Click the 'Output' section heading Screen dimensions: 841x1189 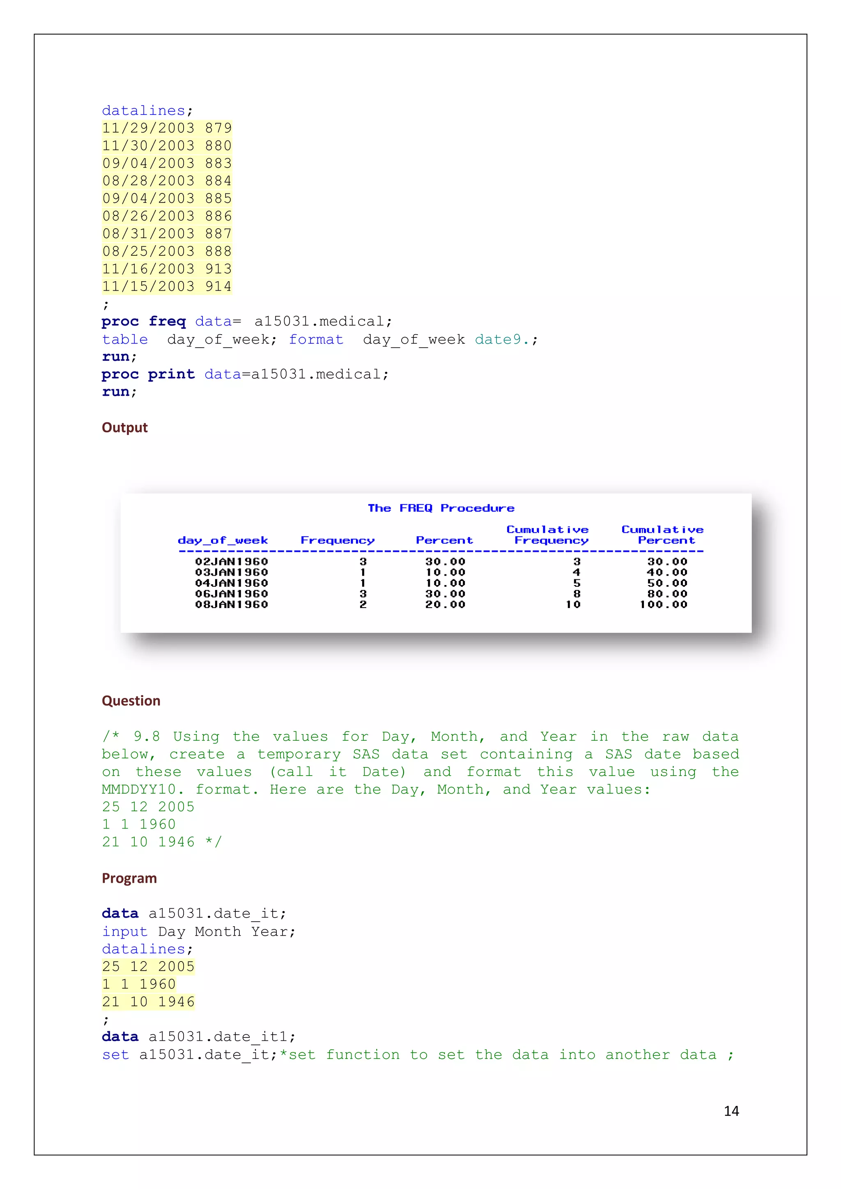pyautogui.click(x=125, y=428)
